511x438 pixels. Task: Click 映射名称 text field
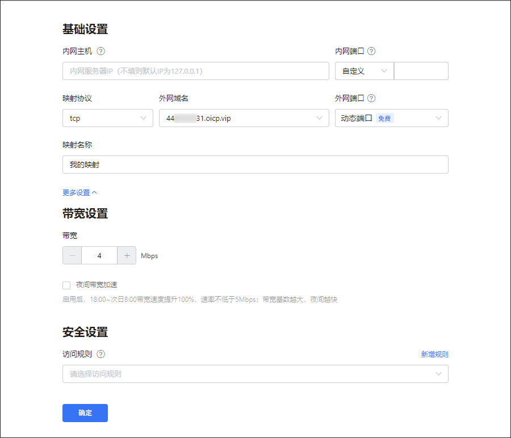click(x=255, y=165)
